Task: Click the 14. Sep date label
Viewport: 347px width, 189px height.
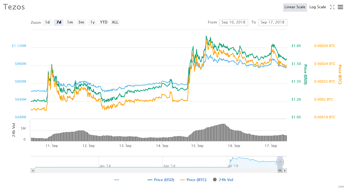Action: [x=162, y=146]
